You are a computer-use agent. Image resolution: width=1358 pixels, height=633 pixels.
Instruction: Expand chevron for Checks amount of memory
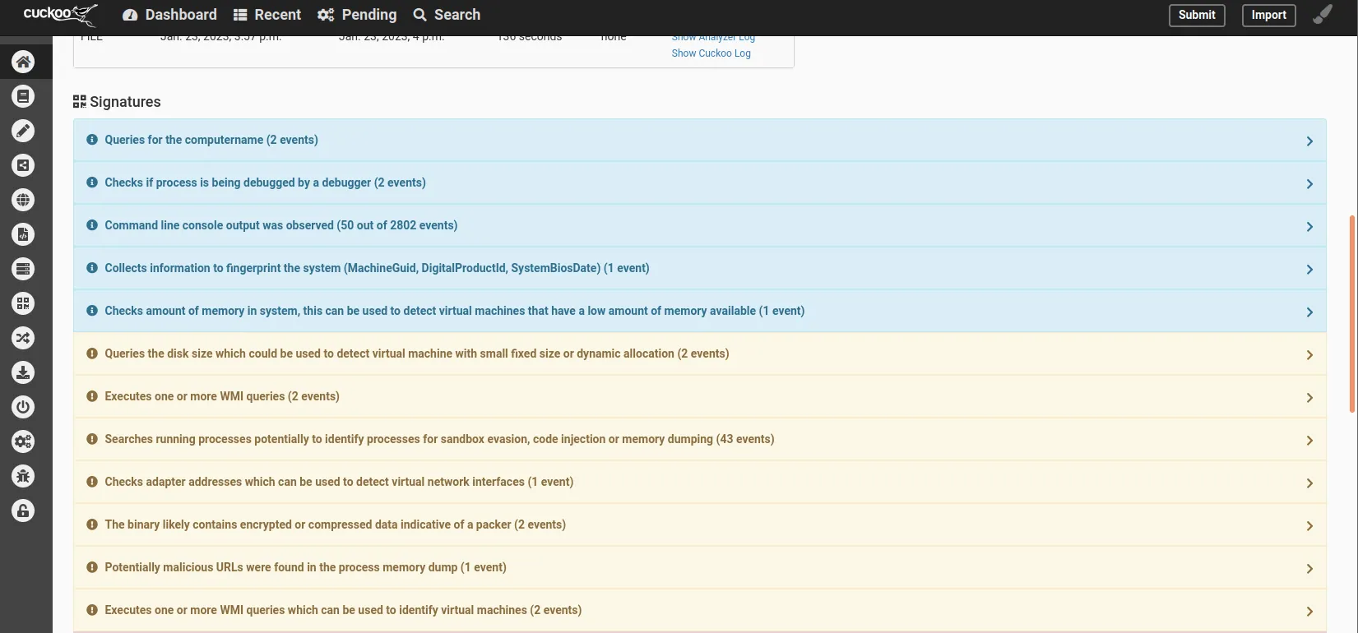1309,312
